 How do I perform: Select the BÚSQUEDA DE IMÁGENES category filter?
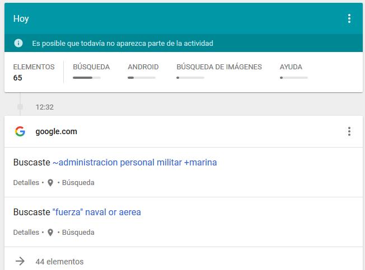click(x=219, y=67)
